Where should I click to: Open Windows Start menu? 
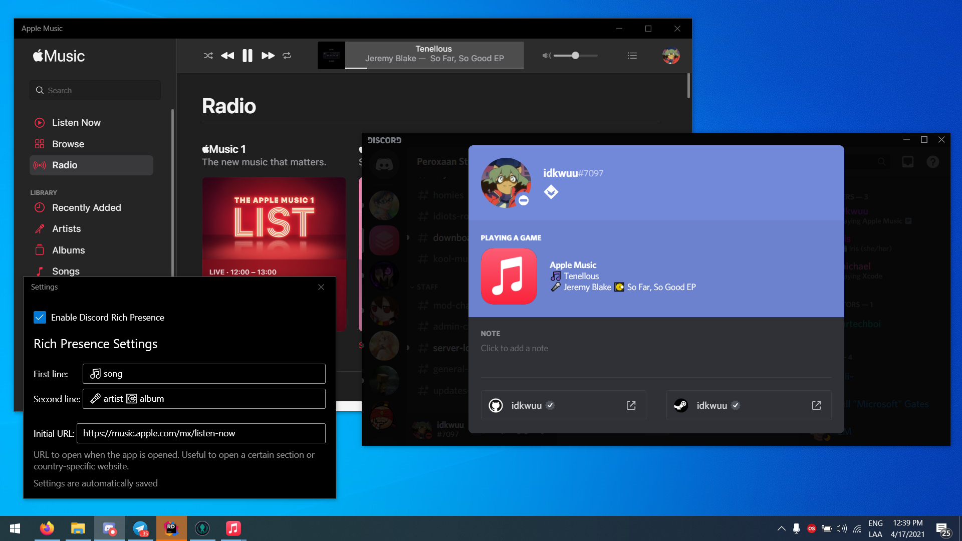15,528
